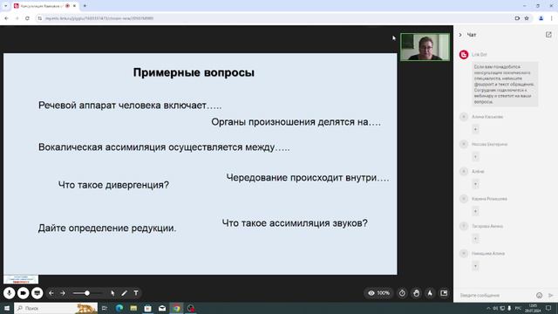Click the system clock and date

click(x=533, y=308)
